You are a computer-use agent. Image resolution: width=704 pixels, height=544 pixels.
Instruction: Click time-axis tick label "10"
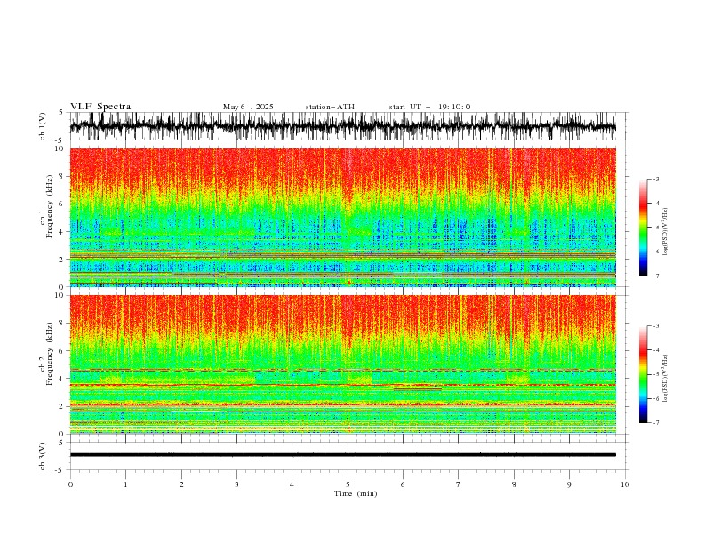point(625,484)
